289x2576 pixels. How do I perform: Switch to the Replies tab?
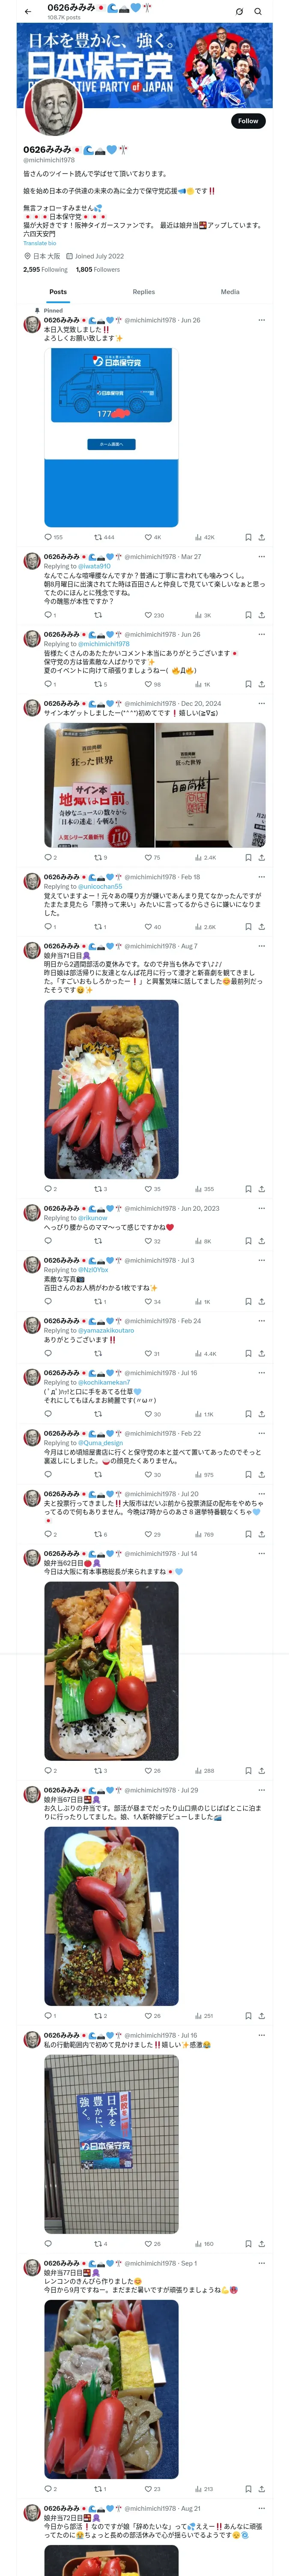click(143, 291)
